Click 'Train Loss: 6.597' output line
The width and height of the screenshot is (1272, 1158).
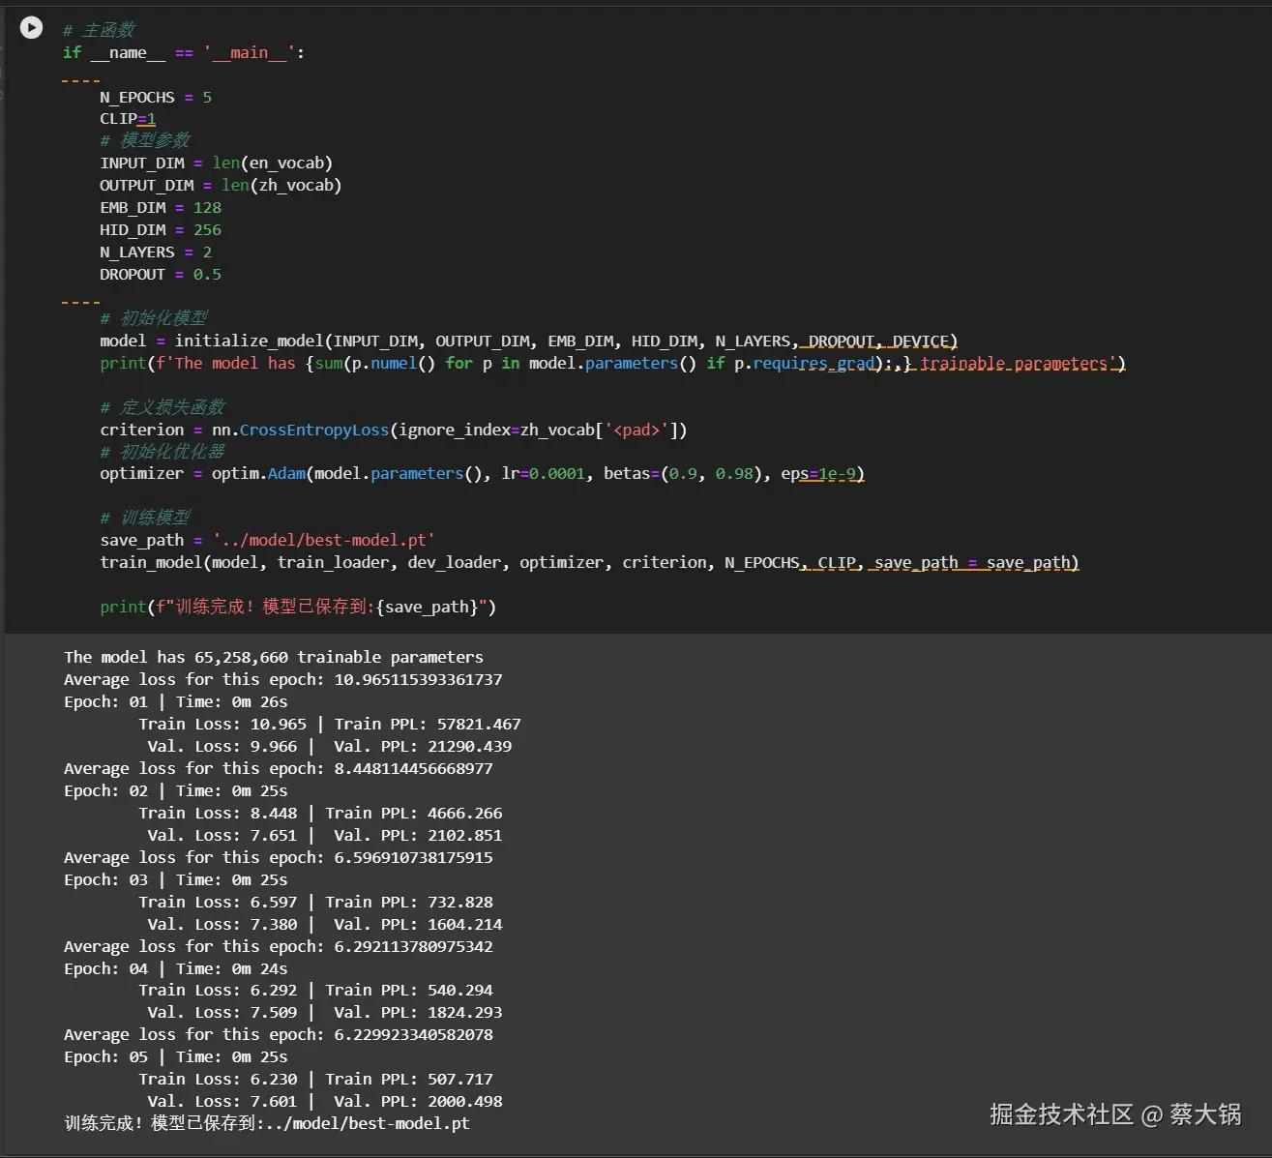[x=316, y=903]
